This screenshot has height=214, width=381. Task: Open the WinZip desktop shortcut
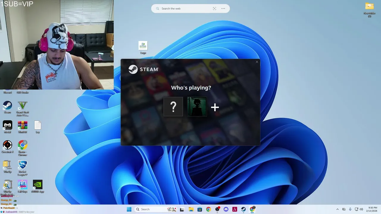[7, 167]
